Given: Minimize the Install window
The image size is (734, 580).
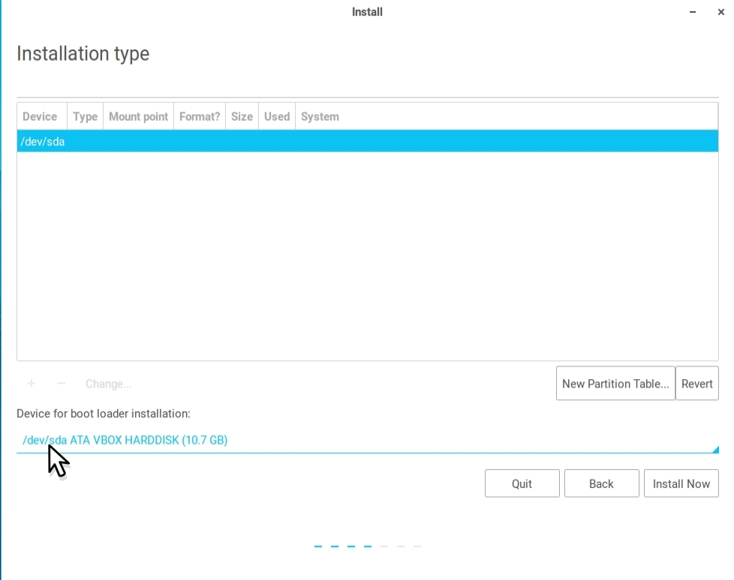Looking at the screenshot, I should tap(692, 12).
